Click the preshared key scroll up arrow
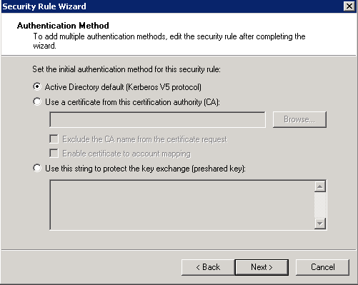Image resolution: width=358 pixels, height=285 pixels. [x=320, y=186]
